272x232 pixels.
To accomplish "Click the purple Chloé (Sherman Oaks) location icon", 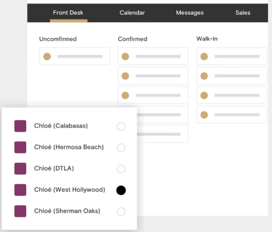I will tap(20, 211).
